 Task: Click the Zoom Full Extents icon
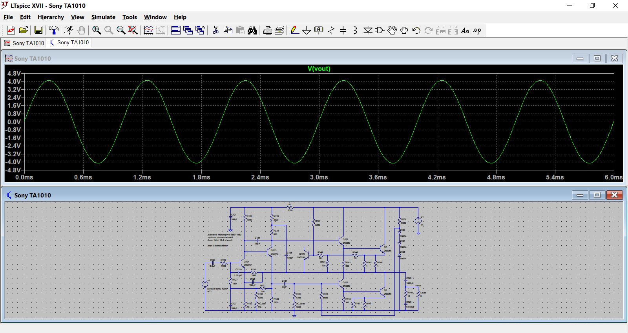click(133, 30)
